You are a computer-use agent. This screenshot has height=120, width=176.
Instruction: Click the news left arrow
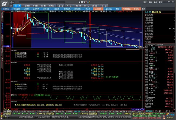pyautogui.click(x=4, y=117)
